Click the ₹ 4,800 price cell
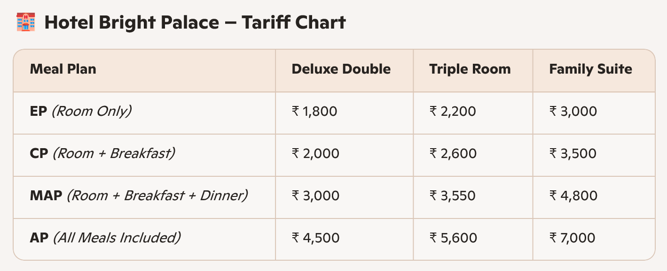667x271 pixels. coord(573,196)
